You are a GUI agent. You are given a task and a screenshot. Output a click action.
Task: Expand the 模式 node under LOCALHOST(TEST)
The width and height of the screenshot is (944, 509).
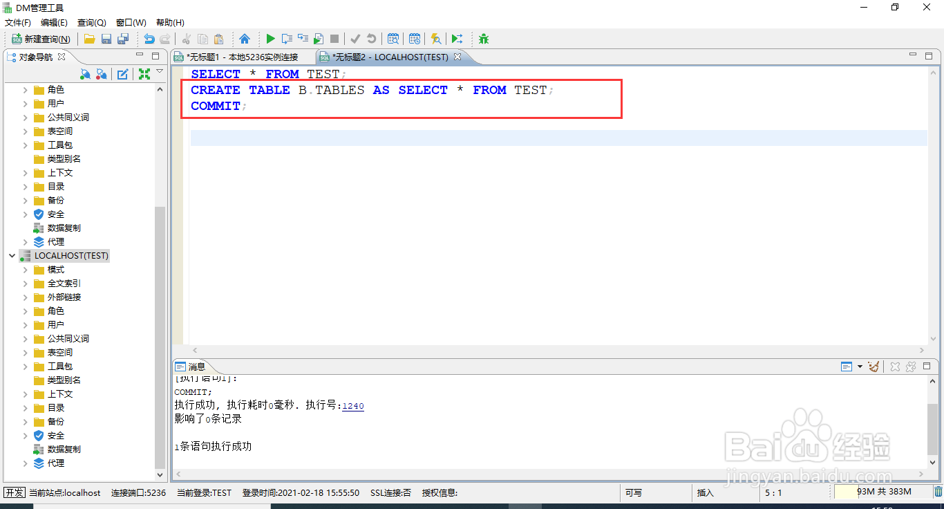tap(25, 270)
